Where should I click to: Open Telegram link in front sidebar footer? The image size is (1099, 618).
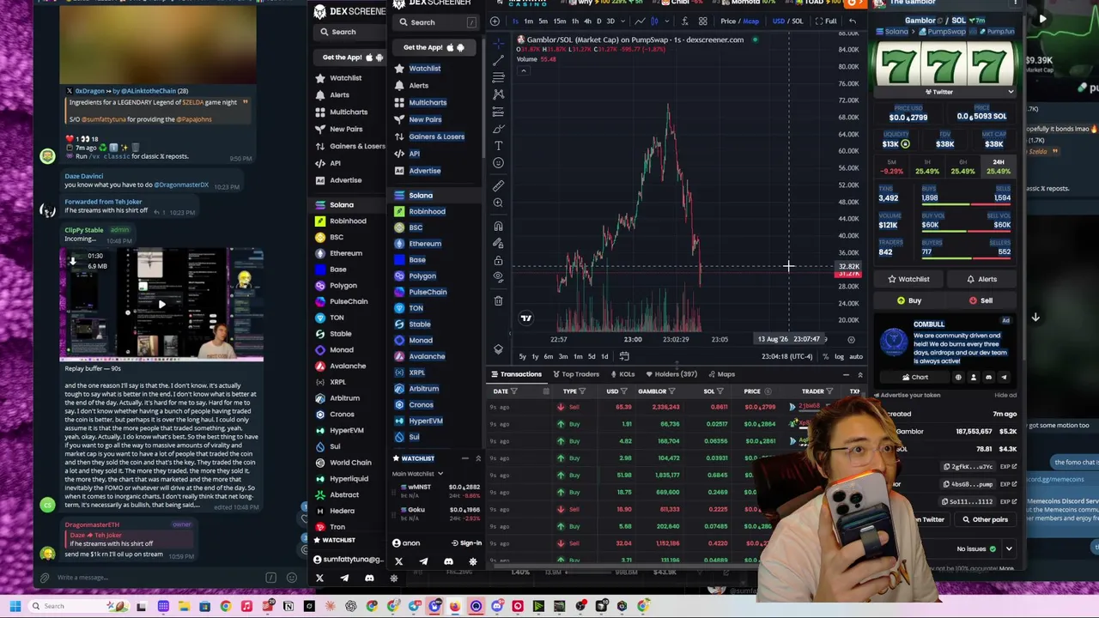point(423,561)
